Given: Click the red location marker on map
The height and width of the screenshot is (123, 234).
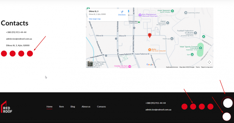Looking at the screenshot, I should click(x=150, y=36).
